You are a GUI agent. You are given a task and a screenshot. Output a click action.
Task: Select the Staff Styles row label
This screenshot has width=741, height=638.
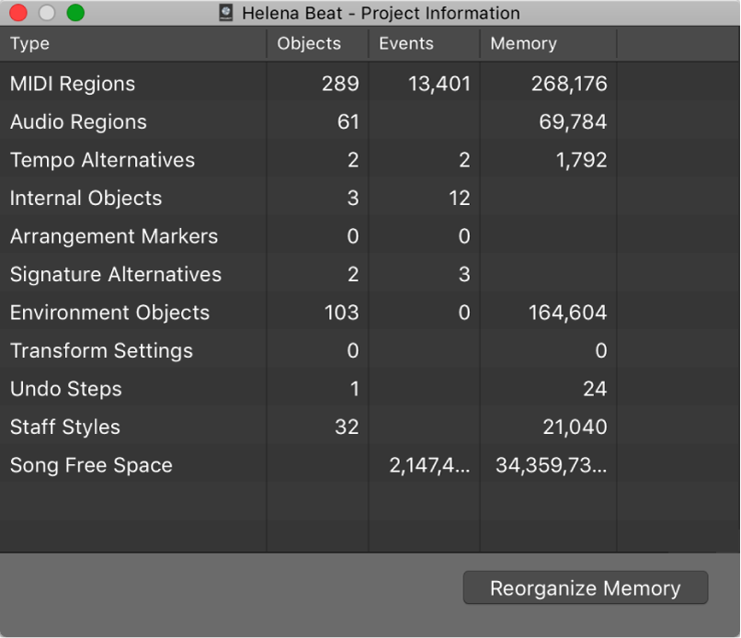click(65, 427)
